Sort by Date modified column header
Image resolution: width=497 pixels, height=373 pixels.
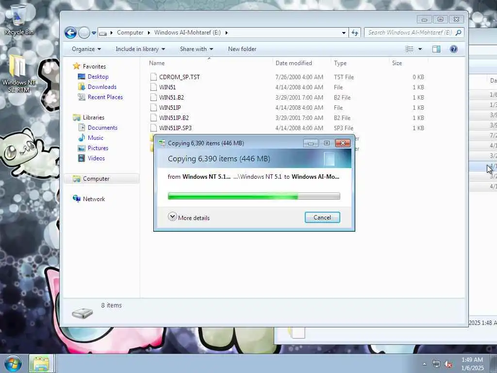[x=294, y=63]
